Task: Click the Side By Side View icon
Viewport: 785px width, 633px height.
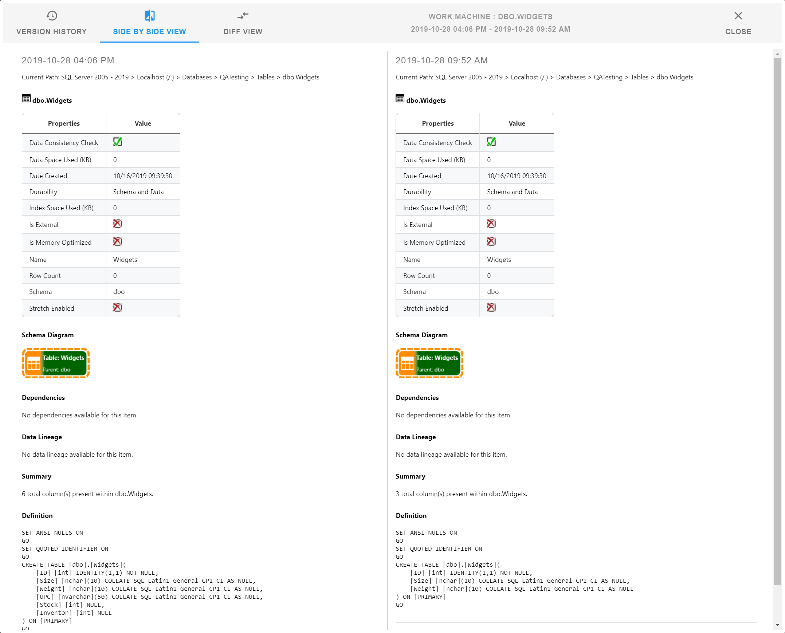Action: pos(149,16)
